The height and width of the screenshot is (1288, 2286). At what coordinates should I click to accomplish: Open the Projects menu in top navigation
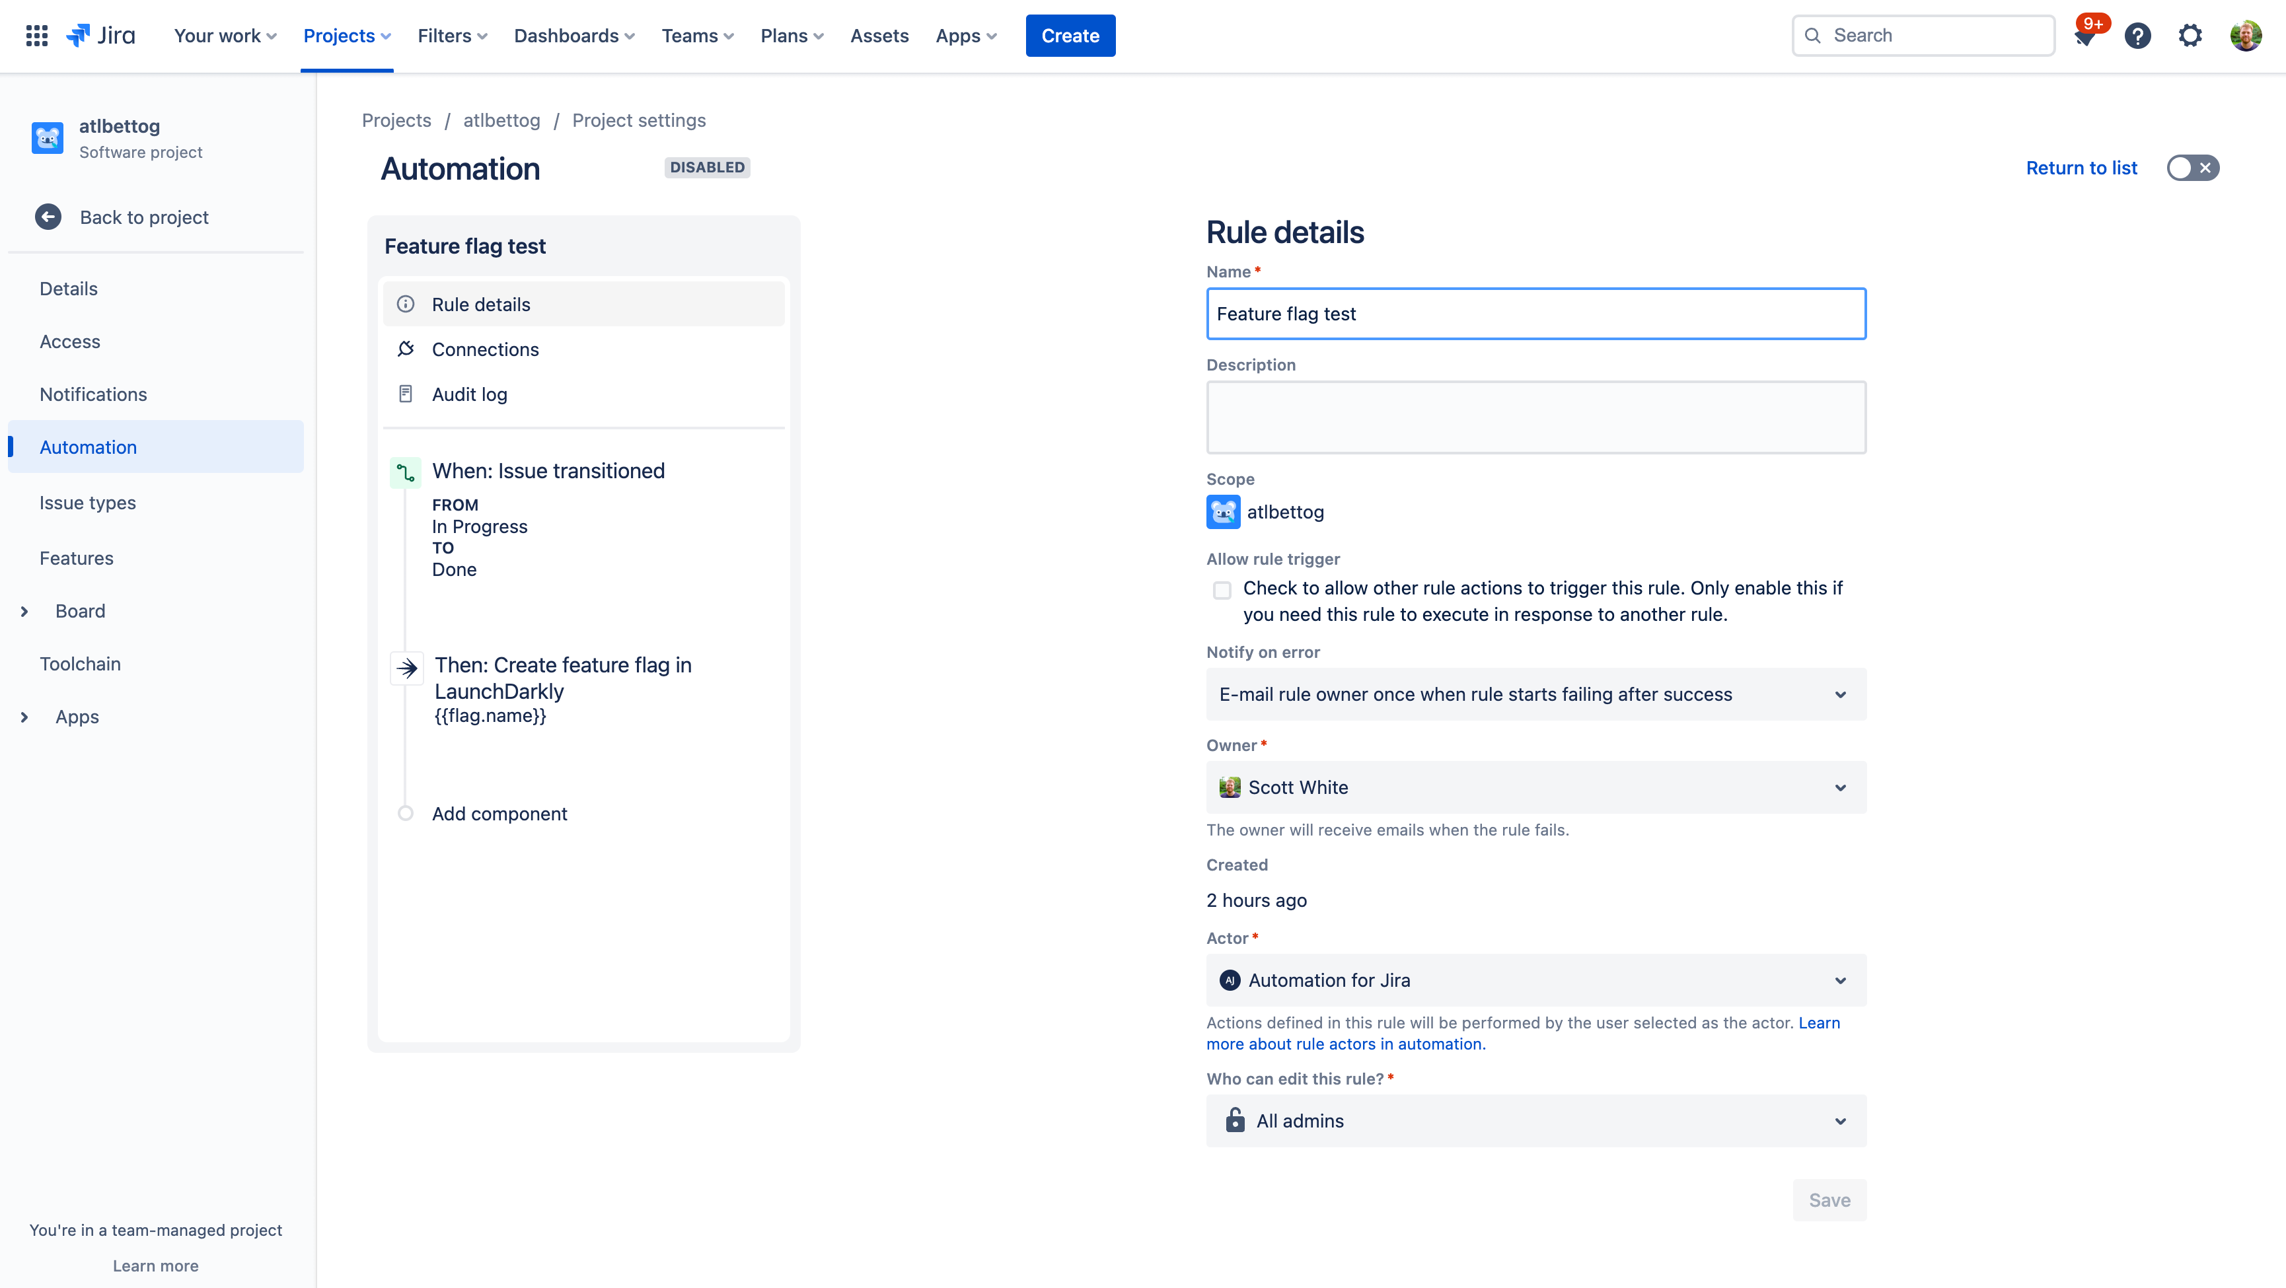pyautogui.click(x=346, y=36)
